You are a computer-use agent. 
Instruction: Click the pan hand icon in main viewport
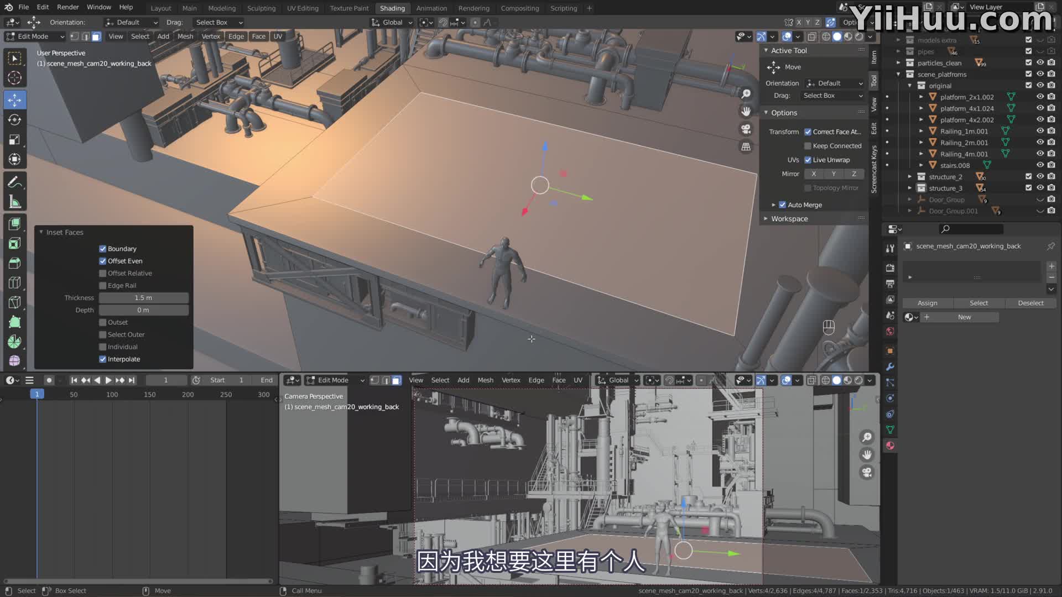pos(746,111)
